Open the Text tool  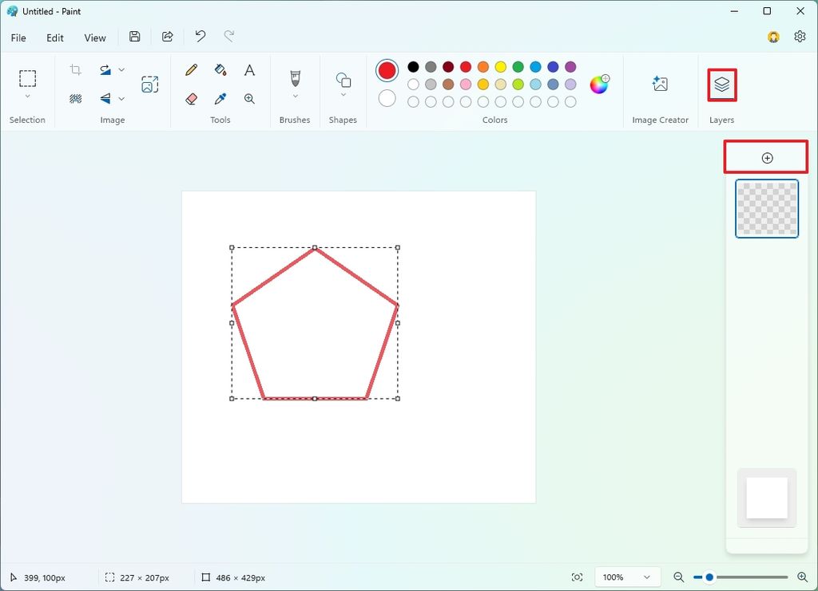pyautogui.click(x=249, y=70)
